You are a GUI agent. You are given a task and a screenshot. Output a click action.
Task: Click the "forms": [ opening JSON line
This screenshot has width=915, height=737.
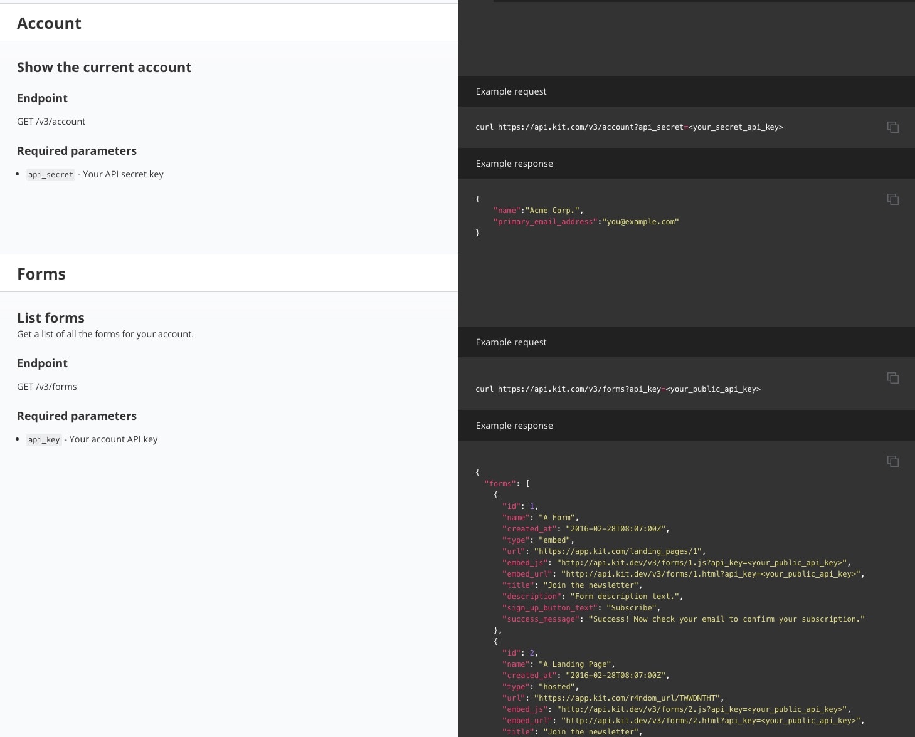click(x=507, y=484)
